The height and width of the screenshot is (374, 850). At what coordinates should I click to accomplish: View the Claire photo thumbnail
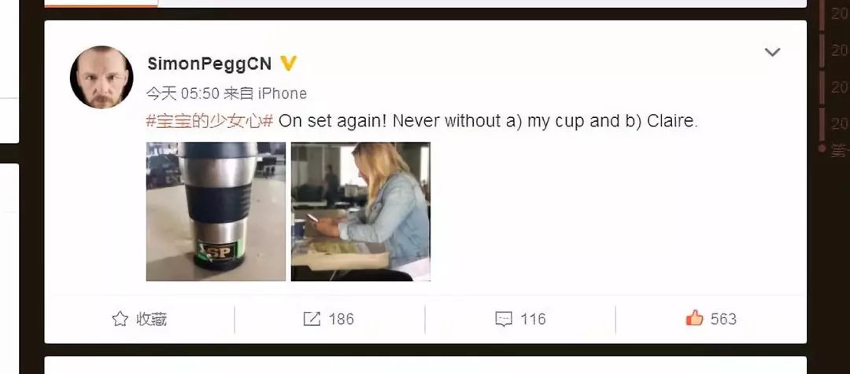(360, 211)
